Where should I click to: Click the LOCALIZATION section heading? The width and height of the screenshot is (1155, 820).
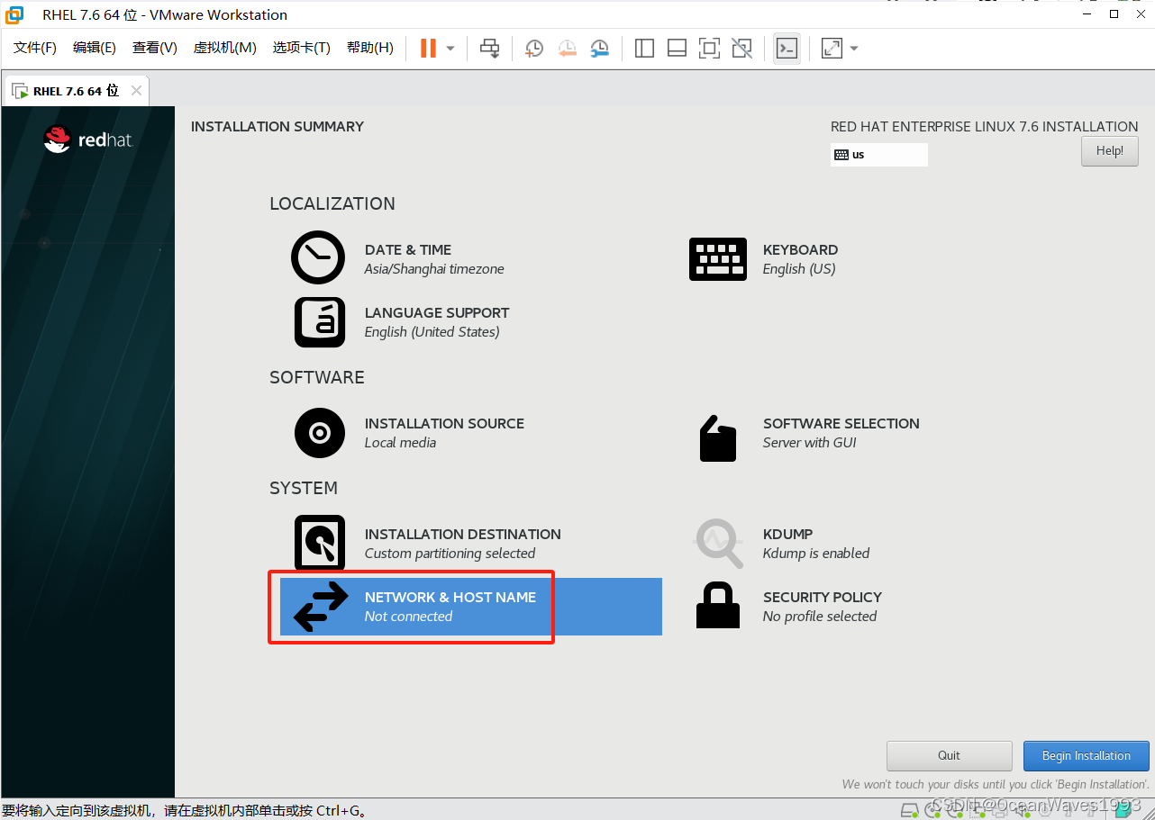(332, 203)
